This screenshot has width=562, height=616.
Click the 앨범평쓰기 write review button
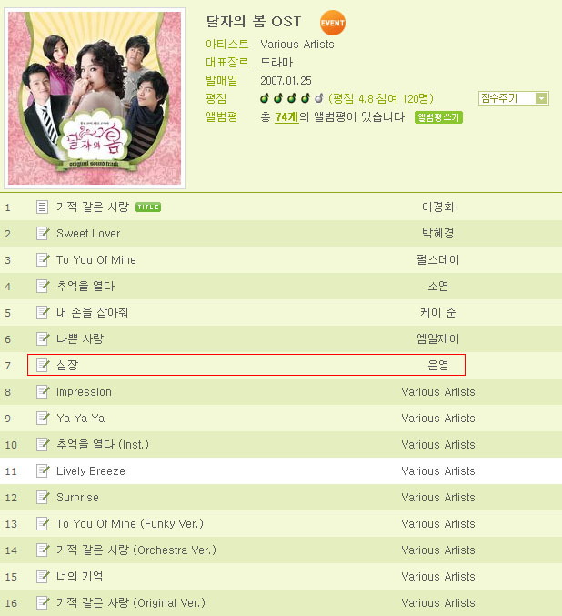(438, 117)
